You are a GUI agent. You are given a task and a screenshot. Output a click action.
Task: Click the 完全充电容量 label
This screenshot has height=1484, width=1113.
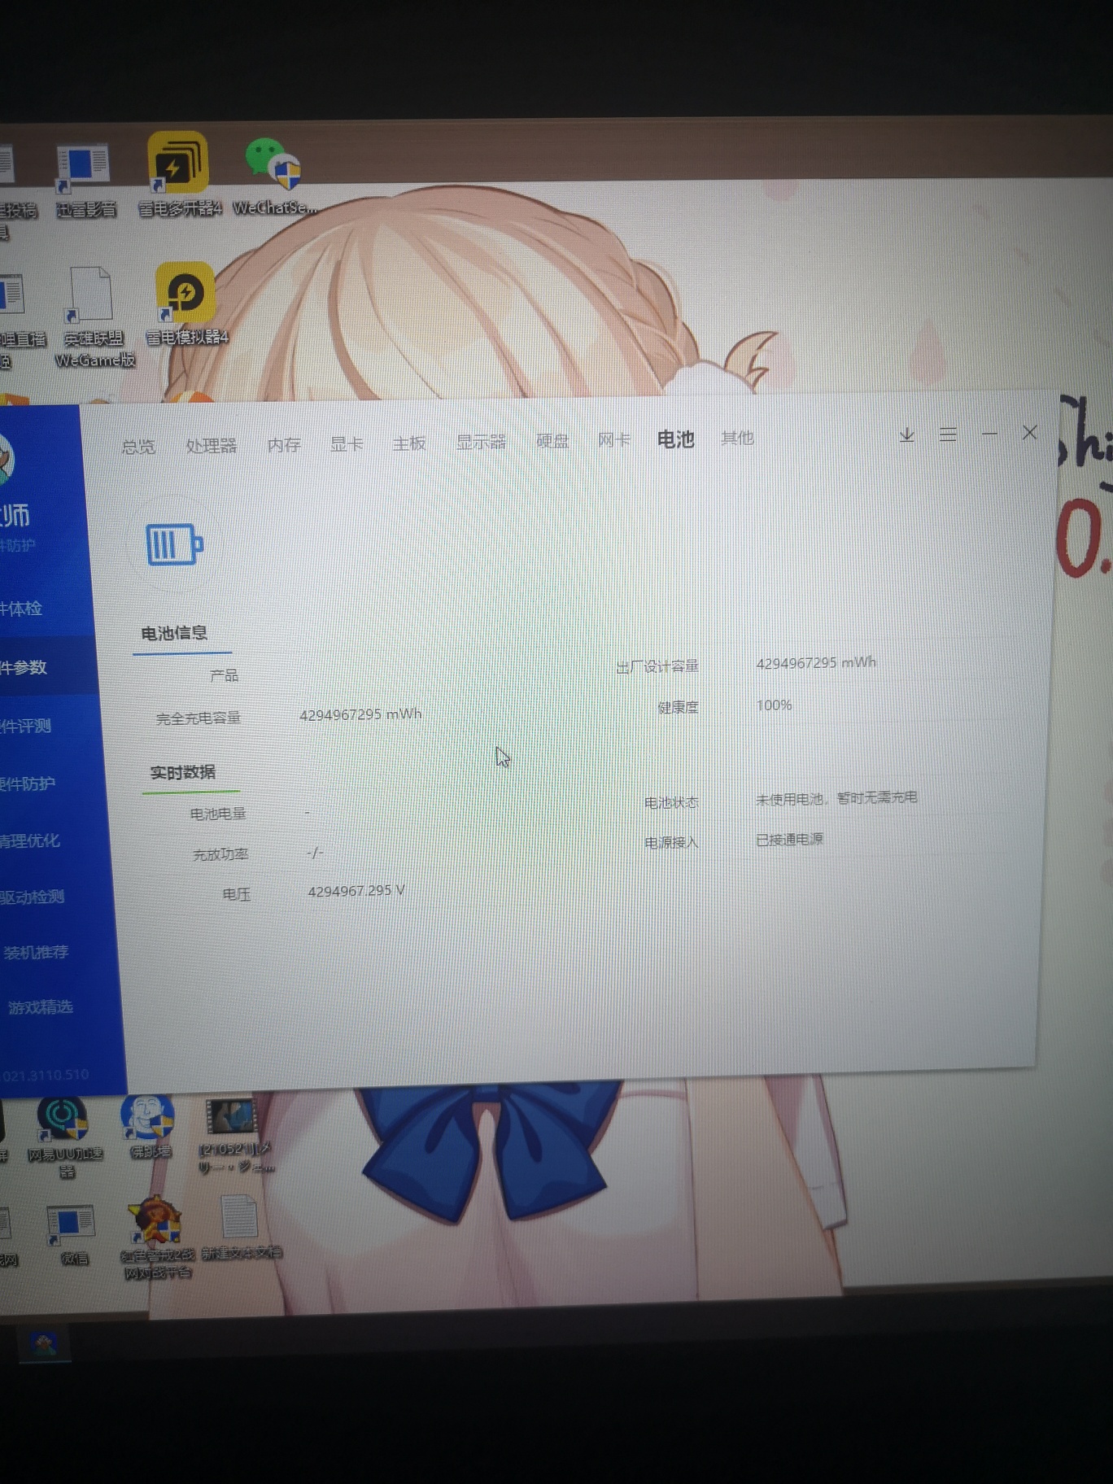point(199,718)
